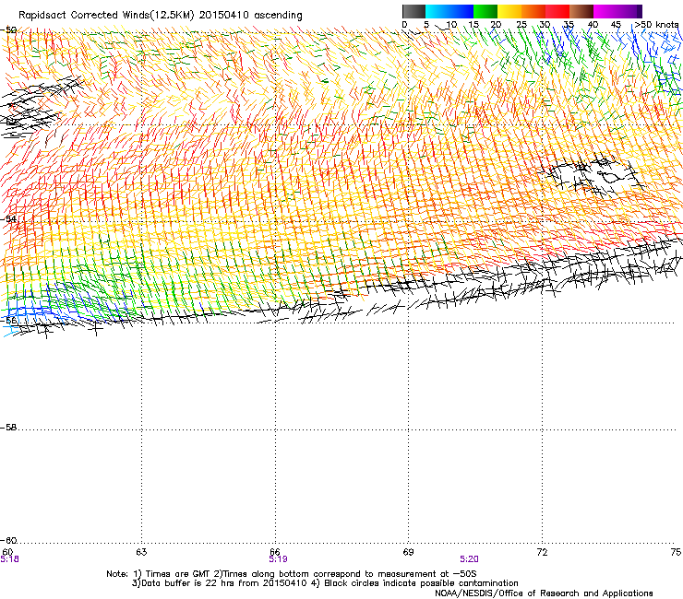Click the purple time stamp '5:20'
Screen dimensions: 683x599
(469, 559)
